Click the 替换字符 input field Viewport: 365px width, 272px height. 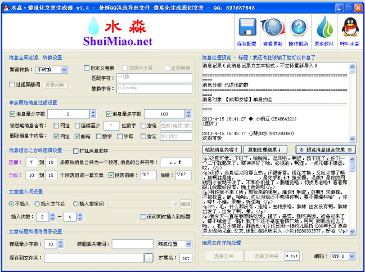154,88
